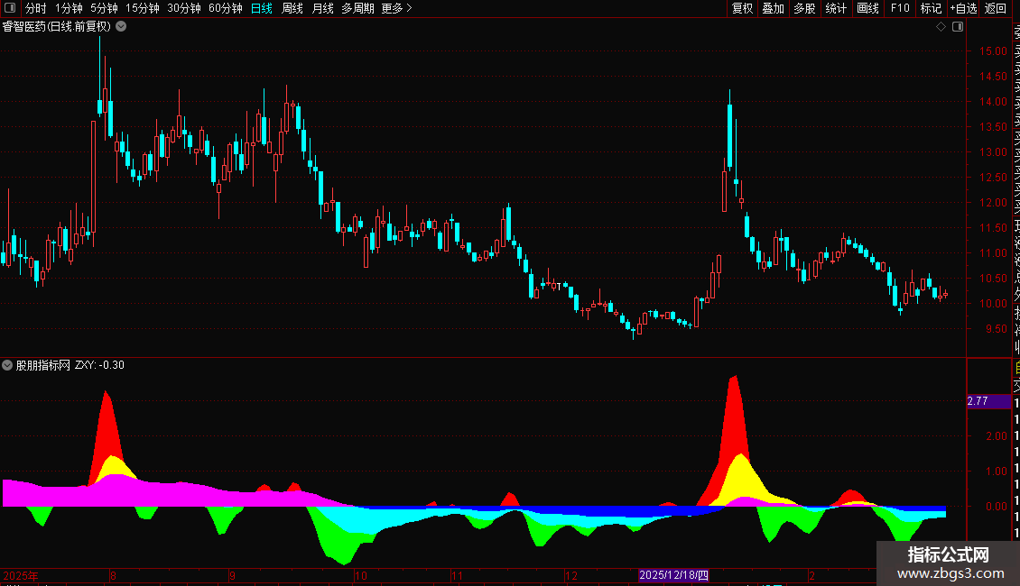Click the panel layout icon at top-left

click(x=10, y=8)
